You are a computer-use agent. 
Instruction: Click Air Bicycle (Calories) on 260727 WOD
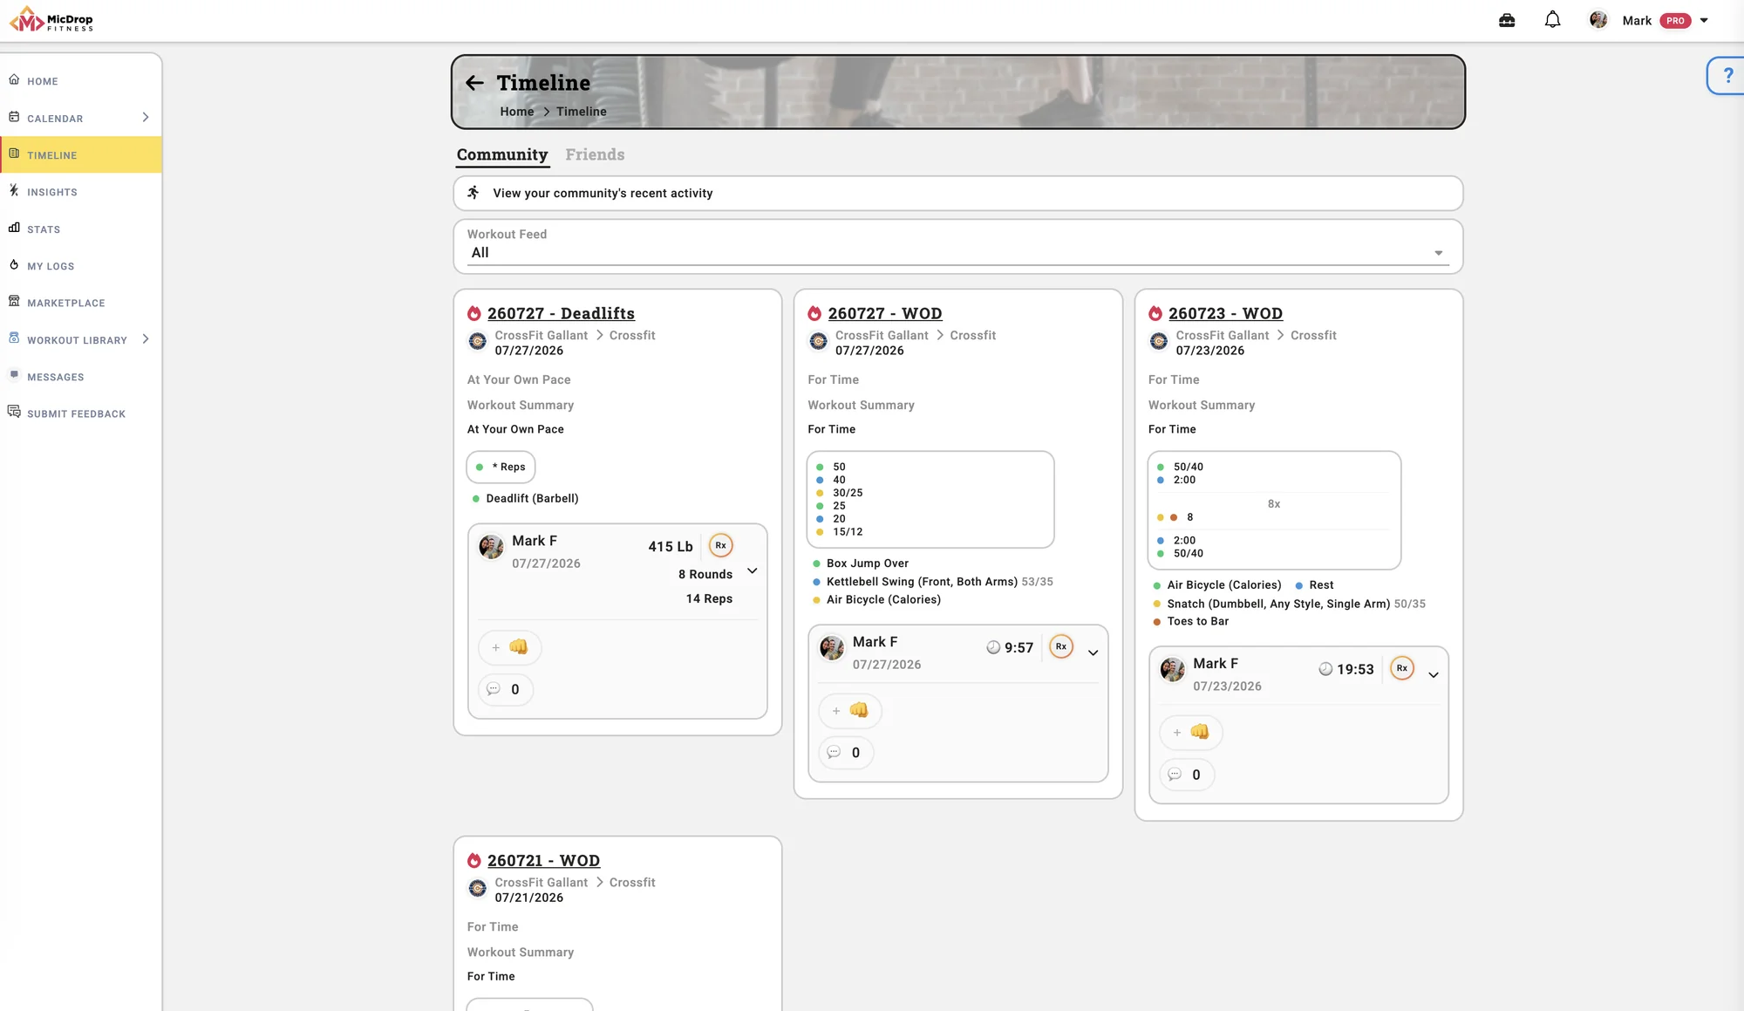883,599
